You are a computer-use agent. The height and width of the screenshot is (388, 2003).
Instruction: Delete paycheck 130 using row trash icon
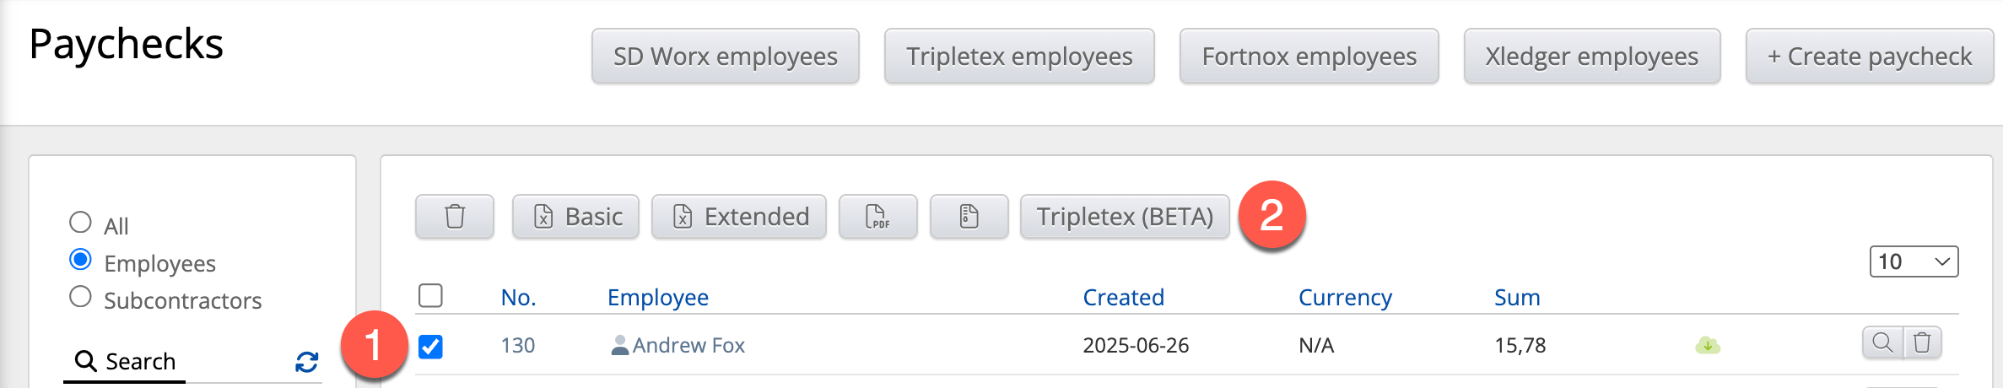click(x=1922, y=342)
